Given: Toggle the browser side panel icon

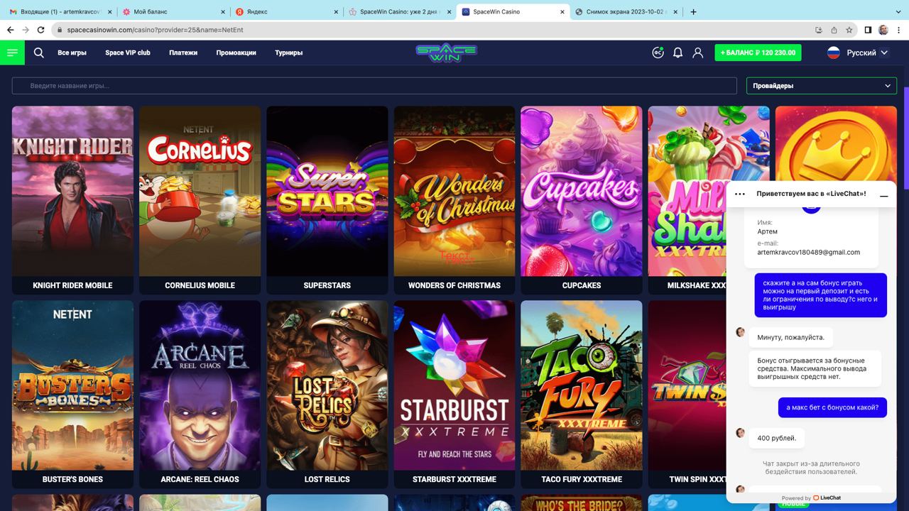Looking at the screenshot, I should (868, 30).
